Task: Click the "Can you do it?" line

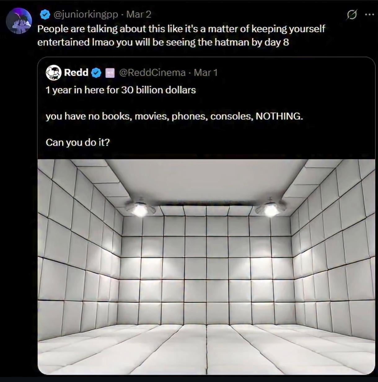Action: coord(77,142)
